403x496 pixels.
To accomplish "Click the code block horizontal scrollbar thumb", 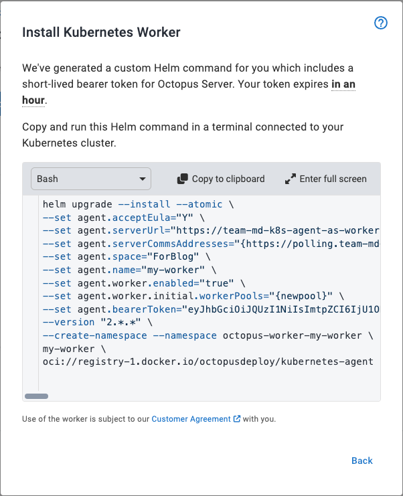I will coord(36,396).
